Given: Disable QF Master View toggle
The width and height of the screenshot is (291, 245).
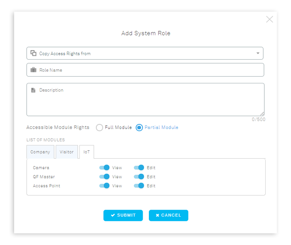Looking at the screenshot, I should coord(104,177).
